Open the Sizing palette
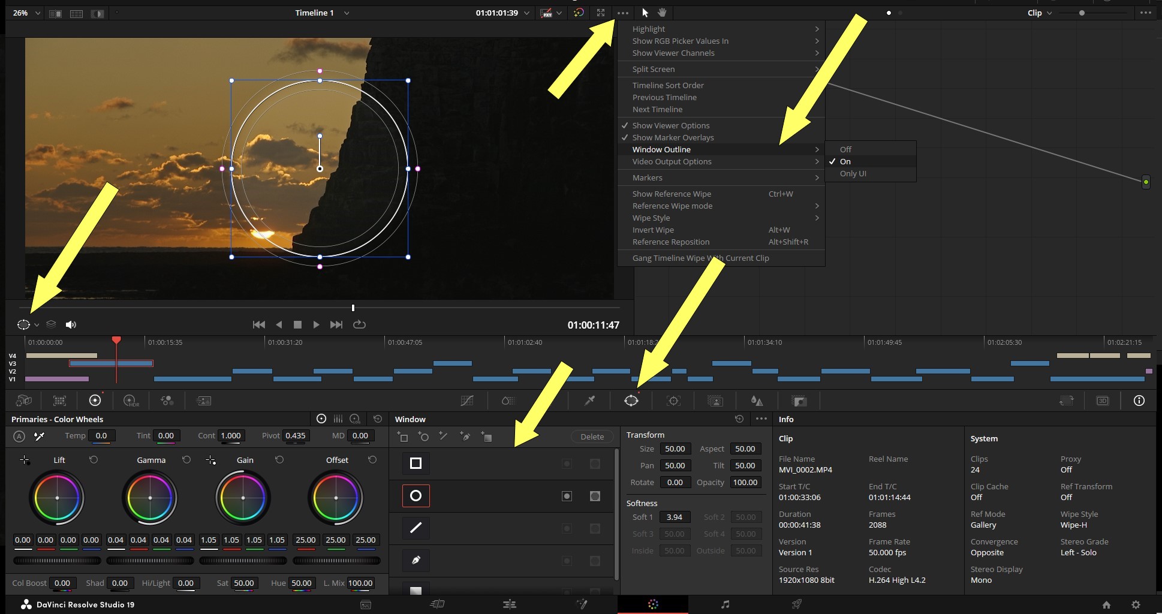The width and height of the screenshot is (1162, 614). [x=1067, y=401]
